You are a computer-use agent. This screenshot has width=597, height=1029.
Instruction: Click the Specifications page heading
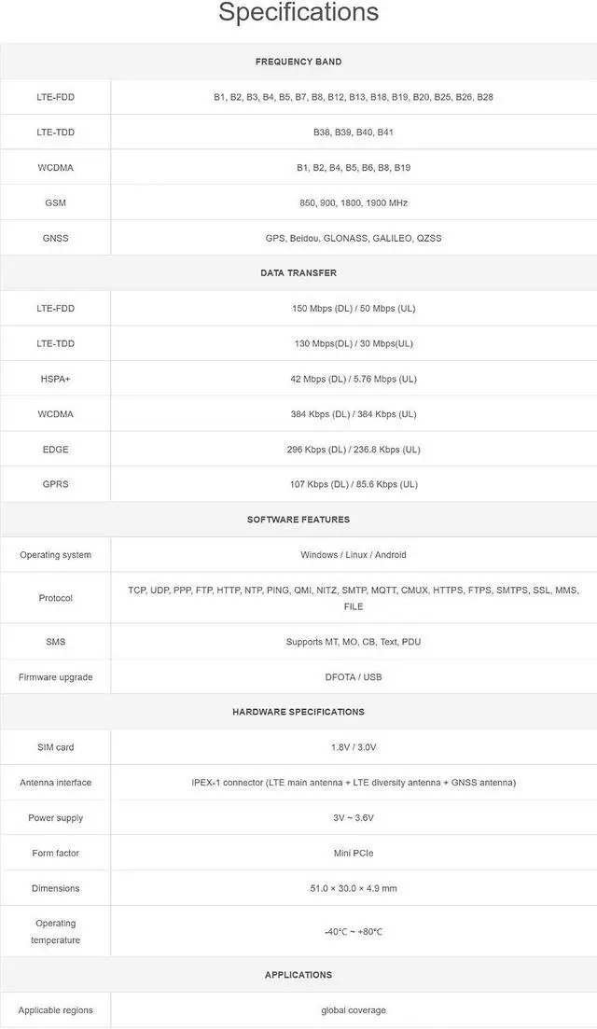pyautogui.click(x=298, y=12)
